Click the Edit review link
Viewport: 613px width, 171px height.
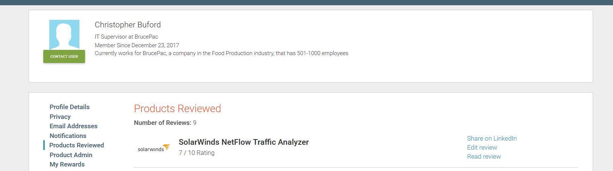(x=482, y=147)
